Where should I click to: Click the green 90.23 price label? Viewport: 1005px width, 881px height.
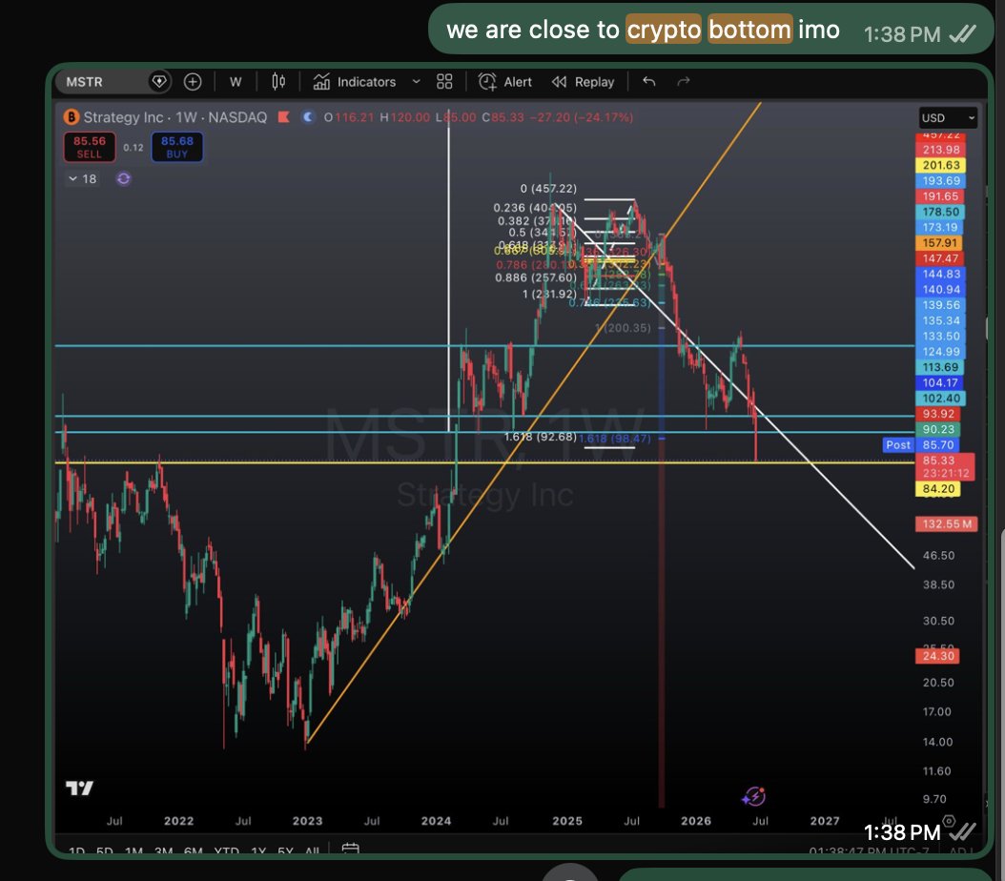(x=939, y=429)
